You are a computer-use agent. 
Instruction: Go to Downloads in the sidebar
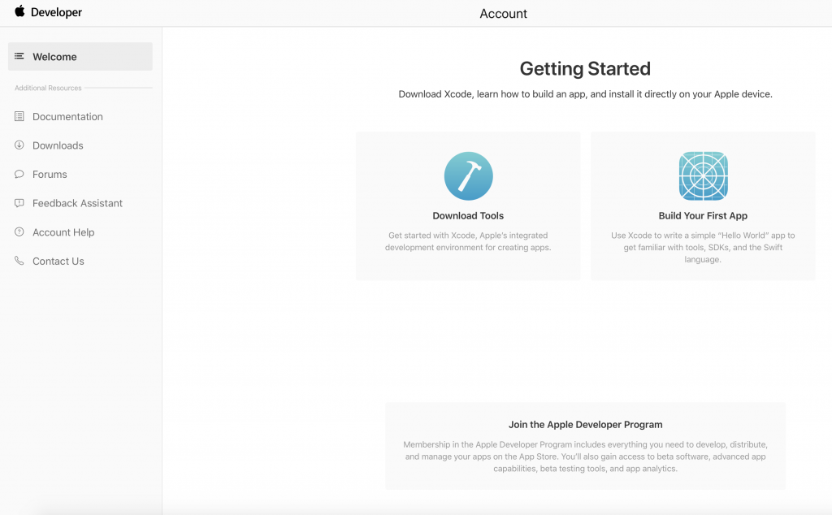click(x=58, y=145)
